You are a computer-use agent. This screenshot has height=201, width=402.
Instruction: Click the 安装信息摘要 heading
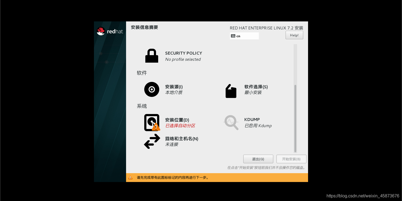point(145,27)
